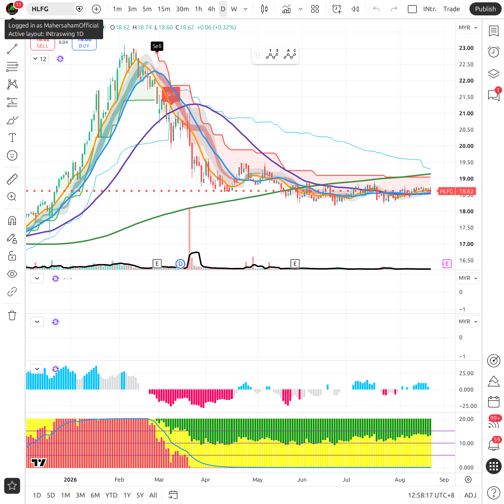Click the blue D dividend marker
Image resolution: width=504 pixels, height=504 pixels.
pos(180,264)
